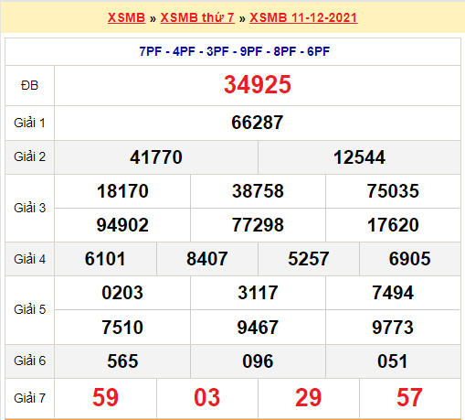Viewport: 465px width, 420px height.
Task: Click the Giải 3 number 38758
Action: point(258,191)
